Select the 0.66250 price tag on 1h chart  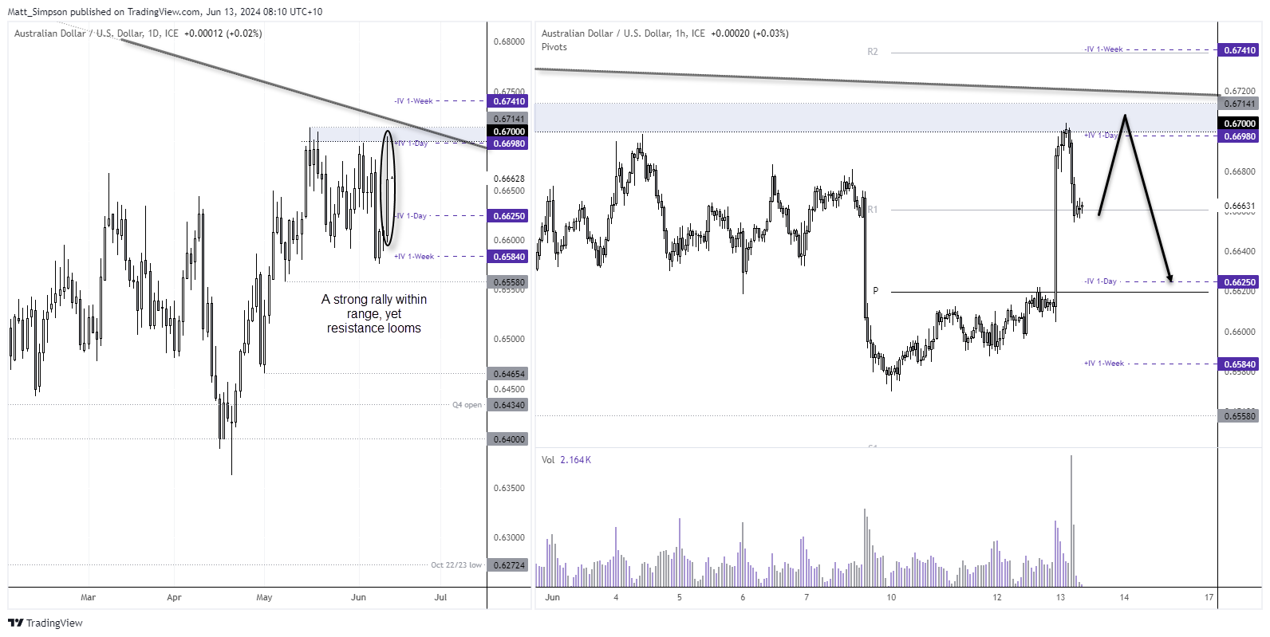coord(1240,282)
